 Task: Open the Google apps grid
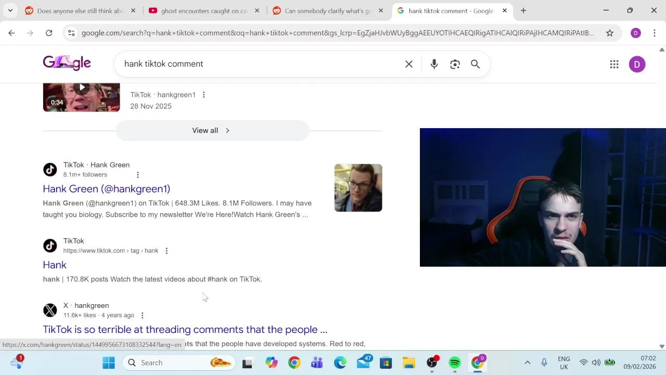pyautogui.click(x=614, y=64)
